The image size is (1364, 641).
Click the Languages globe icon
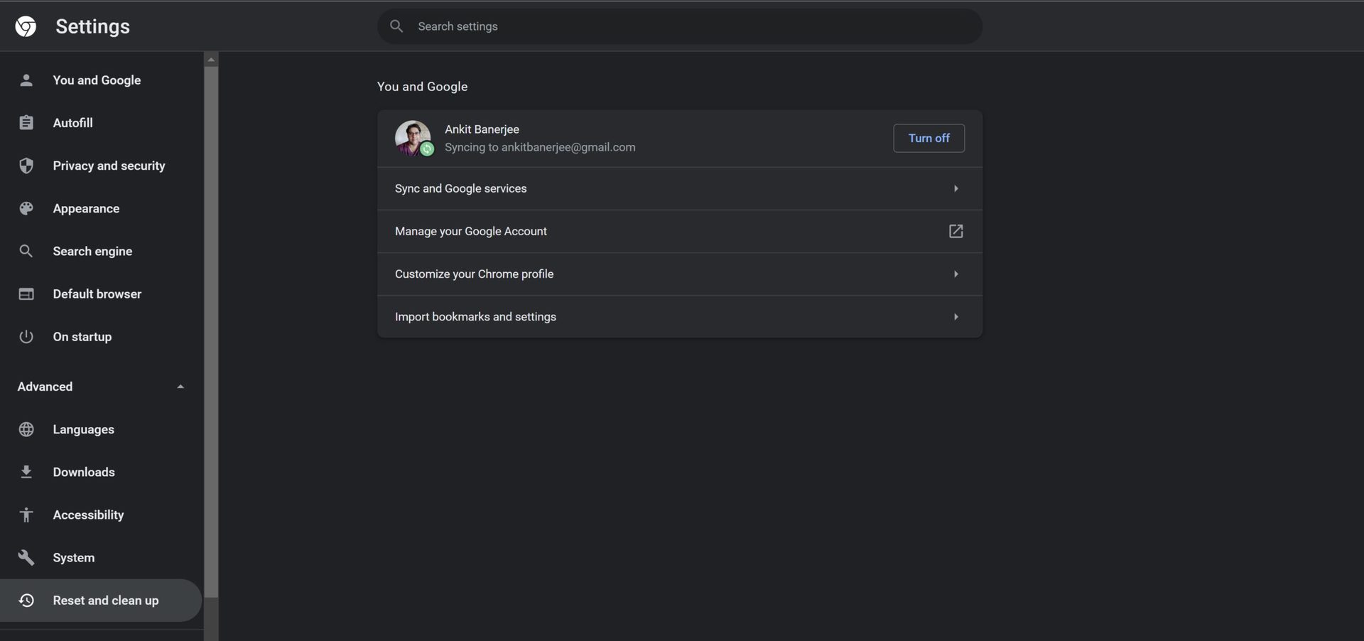point(26,429)
